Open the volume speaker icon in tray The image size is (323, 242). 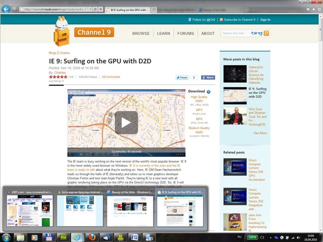tap(299, 238)
